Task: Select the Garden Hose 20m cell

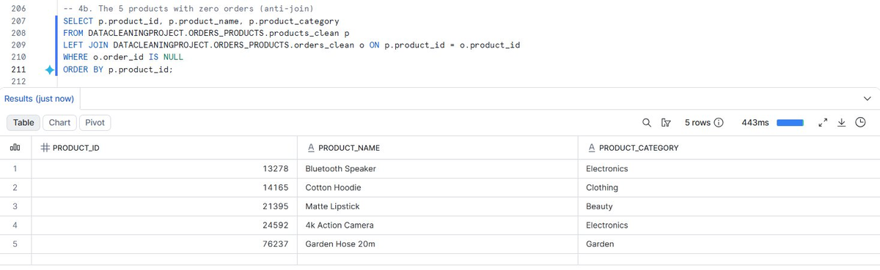Action: pos(437,244)
